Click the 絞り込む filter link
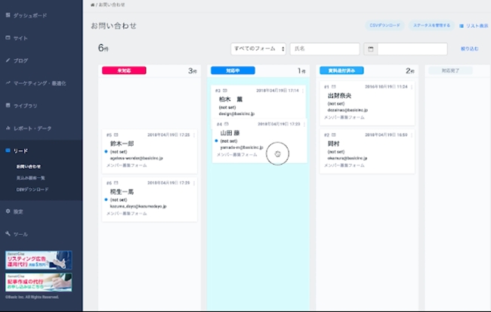Viewport: 491px width, 312px height. coord(469,49)
